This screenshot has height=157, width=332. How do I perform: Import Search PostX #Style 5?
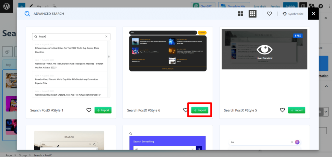[x=297, y=110]
